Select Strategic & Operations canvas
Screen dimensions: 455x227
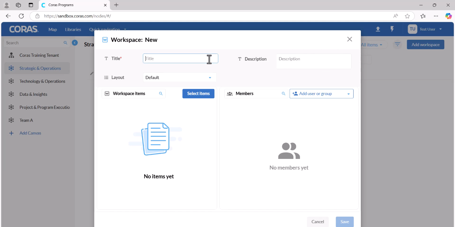(37, 68)
